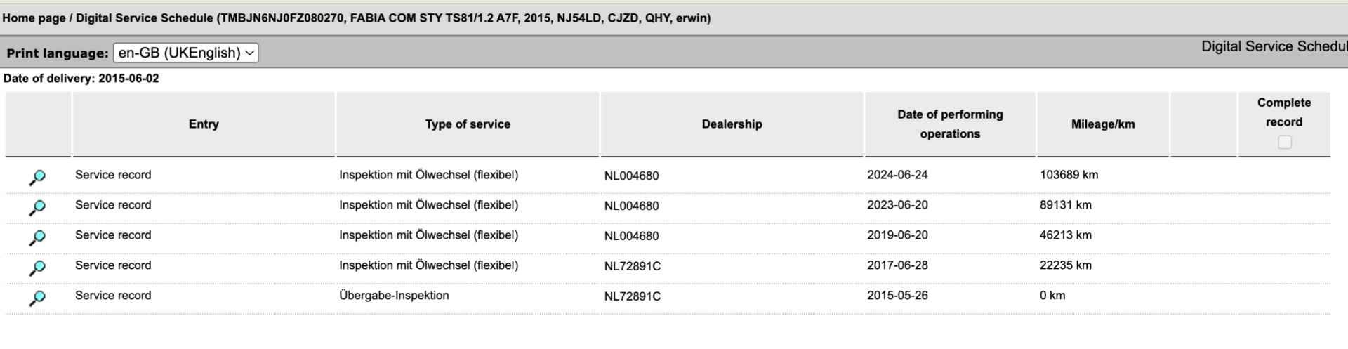Select the 103689 km mileage cell
The height and width of the screenshot is (349, 1348).
[x=1069, y=175]
